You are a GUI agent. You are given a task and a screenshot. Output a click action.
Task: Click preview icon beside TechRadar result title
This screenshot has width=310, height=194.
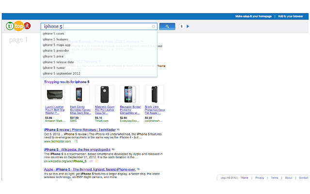pyautogui.click(x=118, y=129)
